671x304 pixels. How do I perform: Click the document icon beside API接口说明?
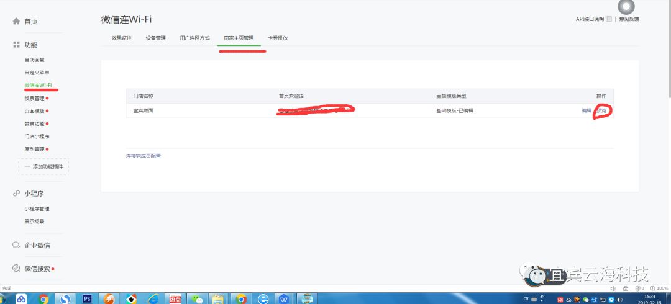click(609, 19)
